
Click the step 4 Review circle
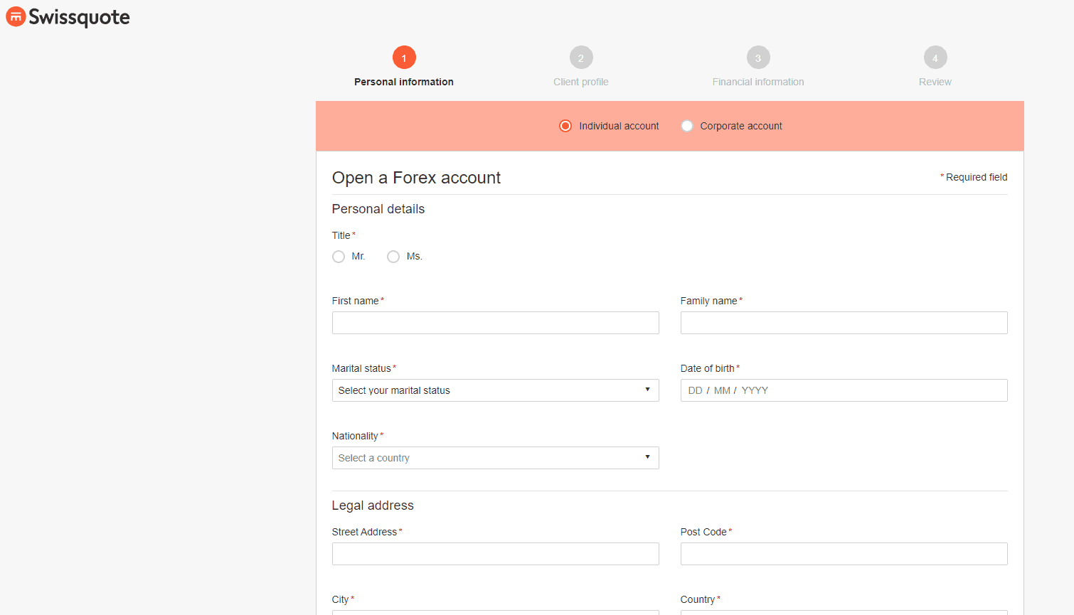(x=935, y=57)
